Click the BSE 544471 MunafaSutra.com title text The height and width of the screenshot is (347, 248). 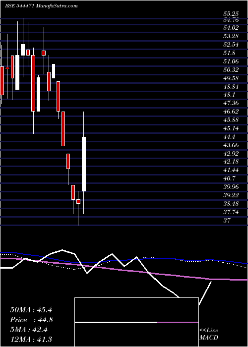click(41, 6)
